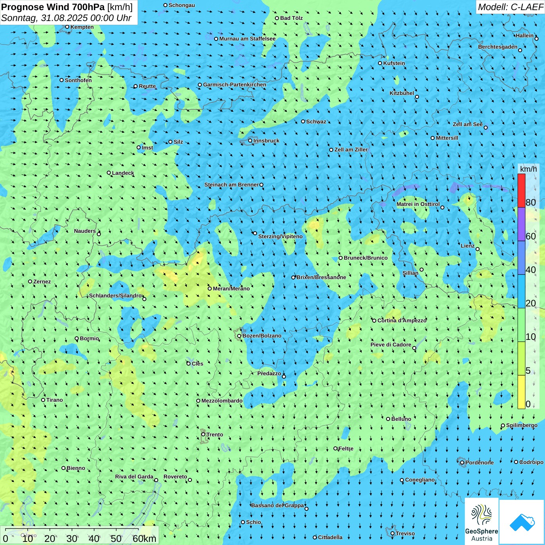Viewport: 545px width, 545px height.
Task: Select the Brixen/Bressanone label
Action: point(321,277)
